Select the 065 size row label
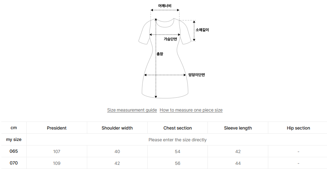Viewport: 327px width, 169px height. pyautogui.click(x=14, y=151)
